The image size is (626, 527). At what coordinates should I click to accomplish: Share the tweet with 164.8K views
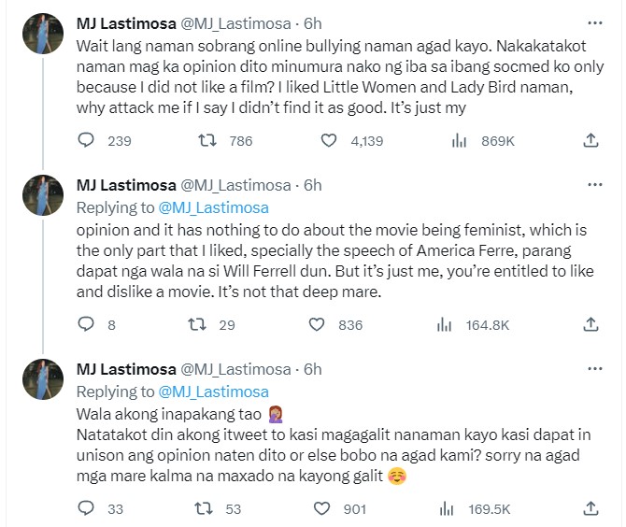click(590, 324)
